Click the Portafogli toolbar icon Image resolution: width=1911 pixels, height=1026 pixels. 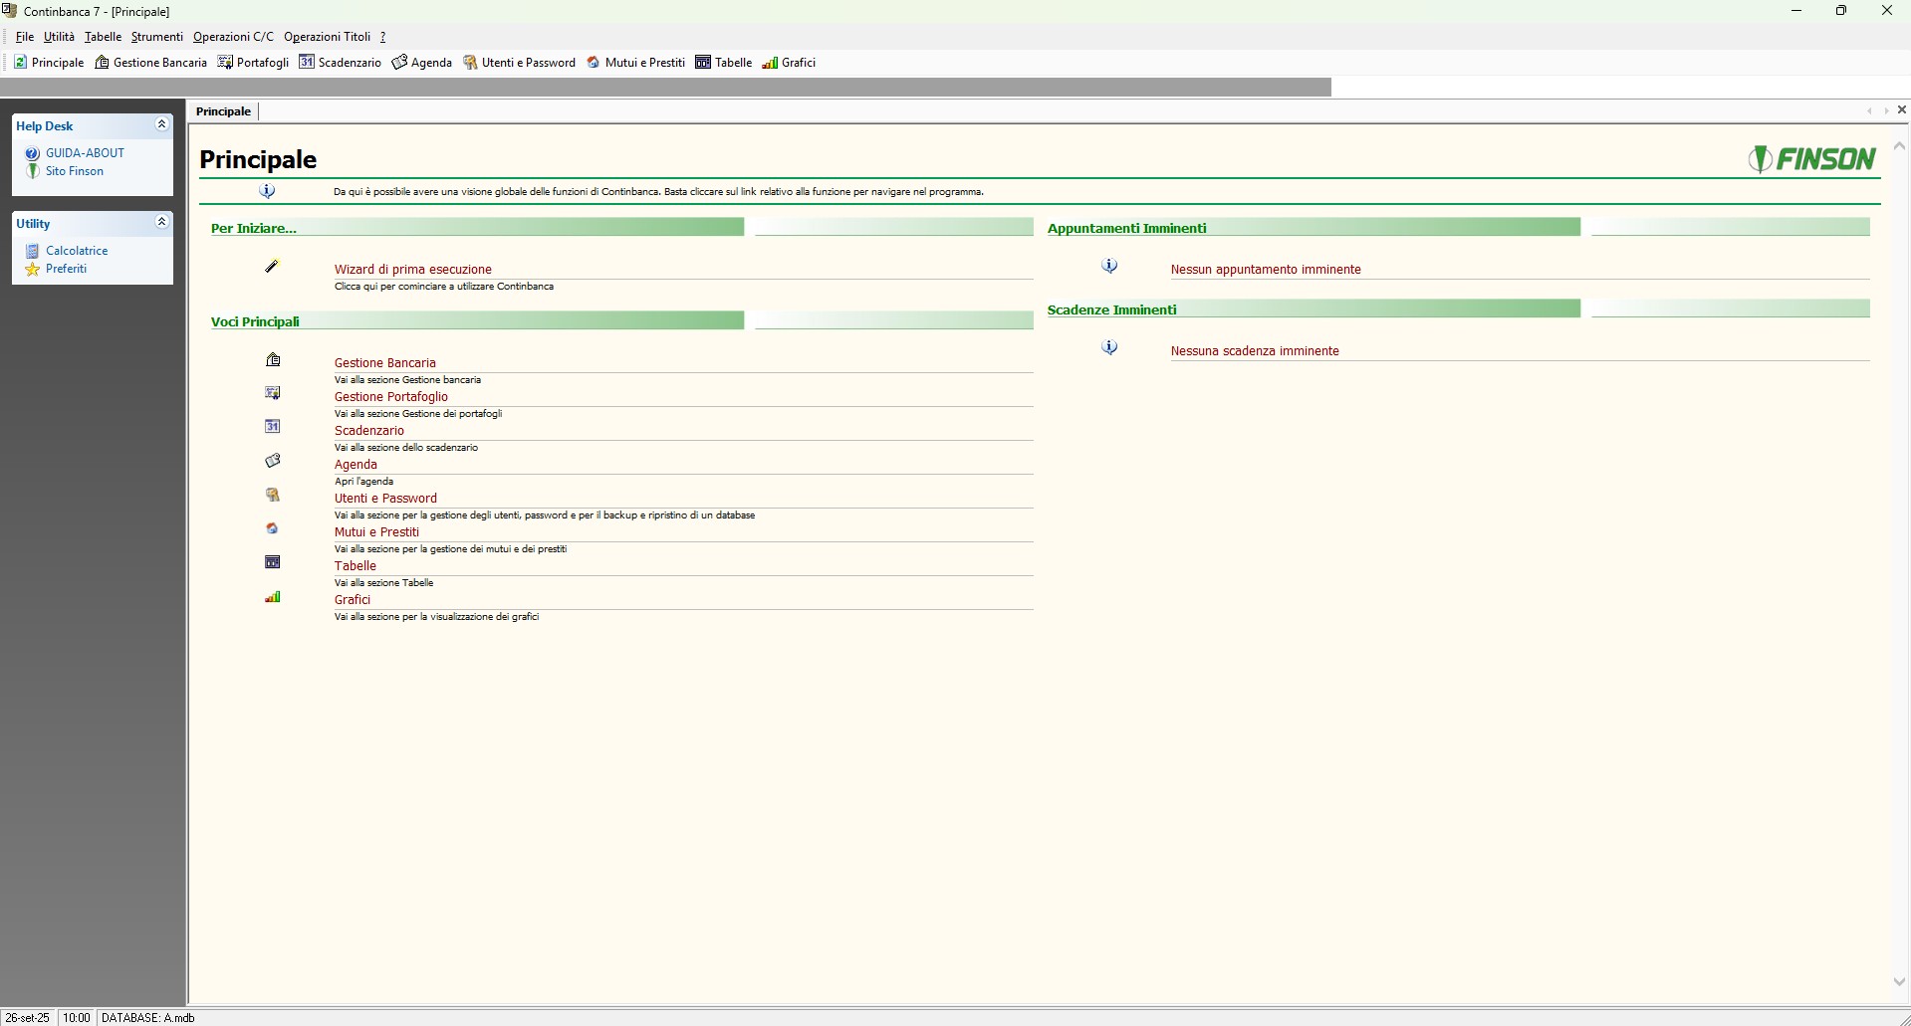tap(225, 62)
